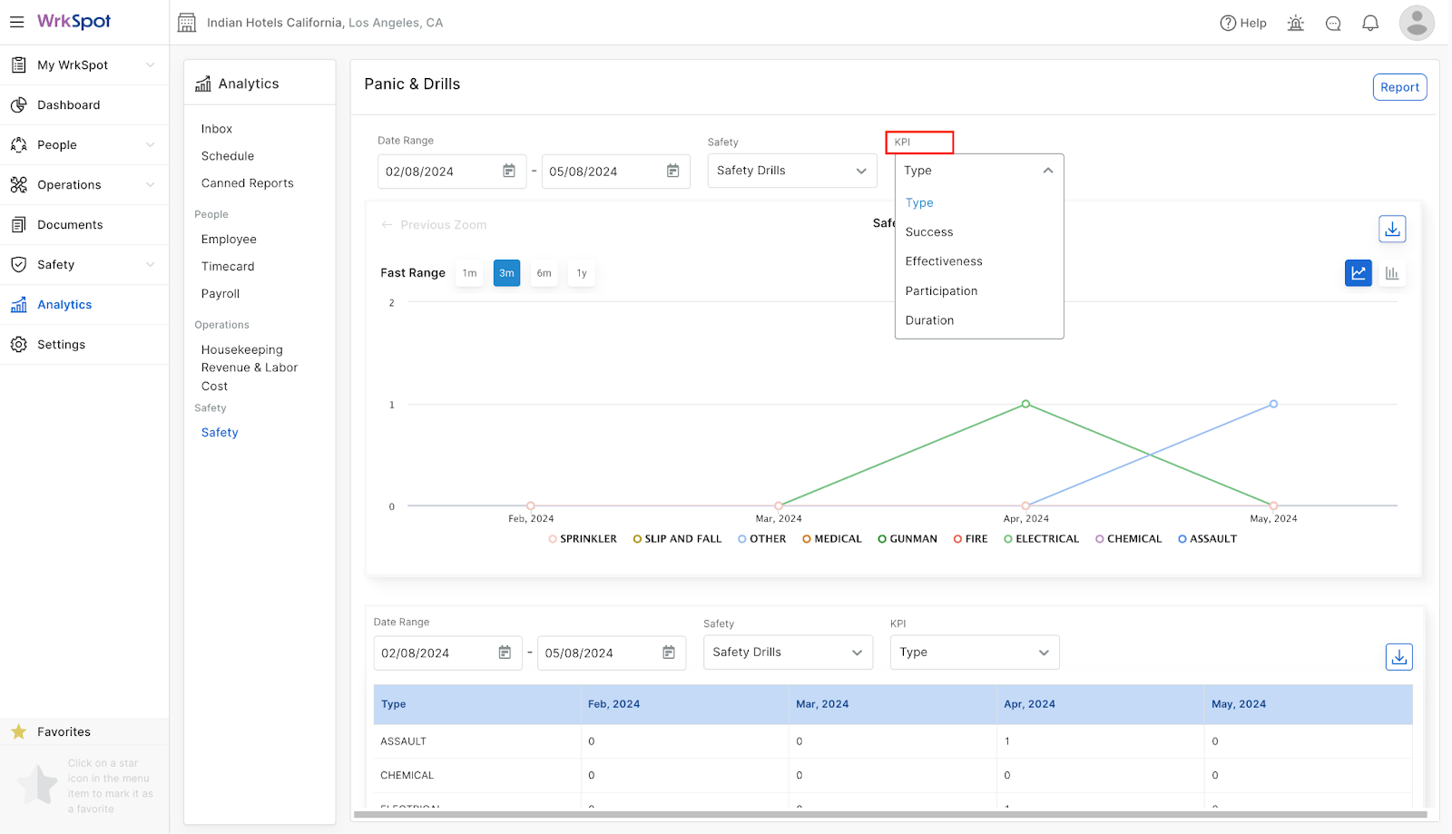Click the Analytics bar chart sidebar icon

pyautogui.click(x=18, y=305)
